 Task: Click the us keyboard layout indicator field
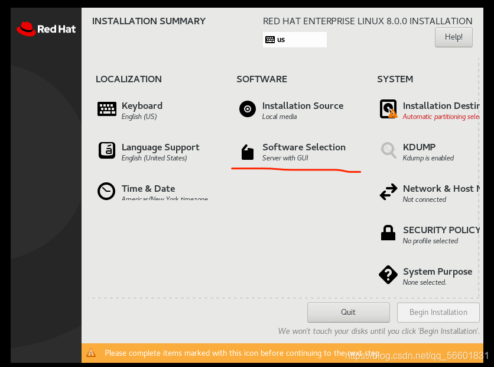pyautogui.click(x=295, y=40)
